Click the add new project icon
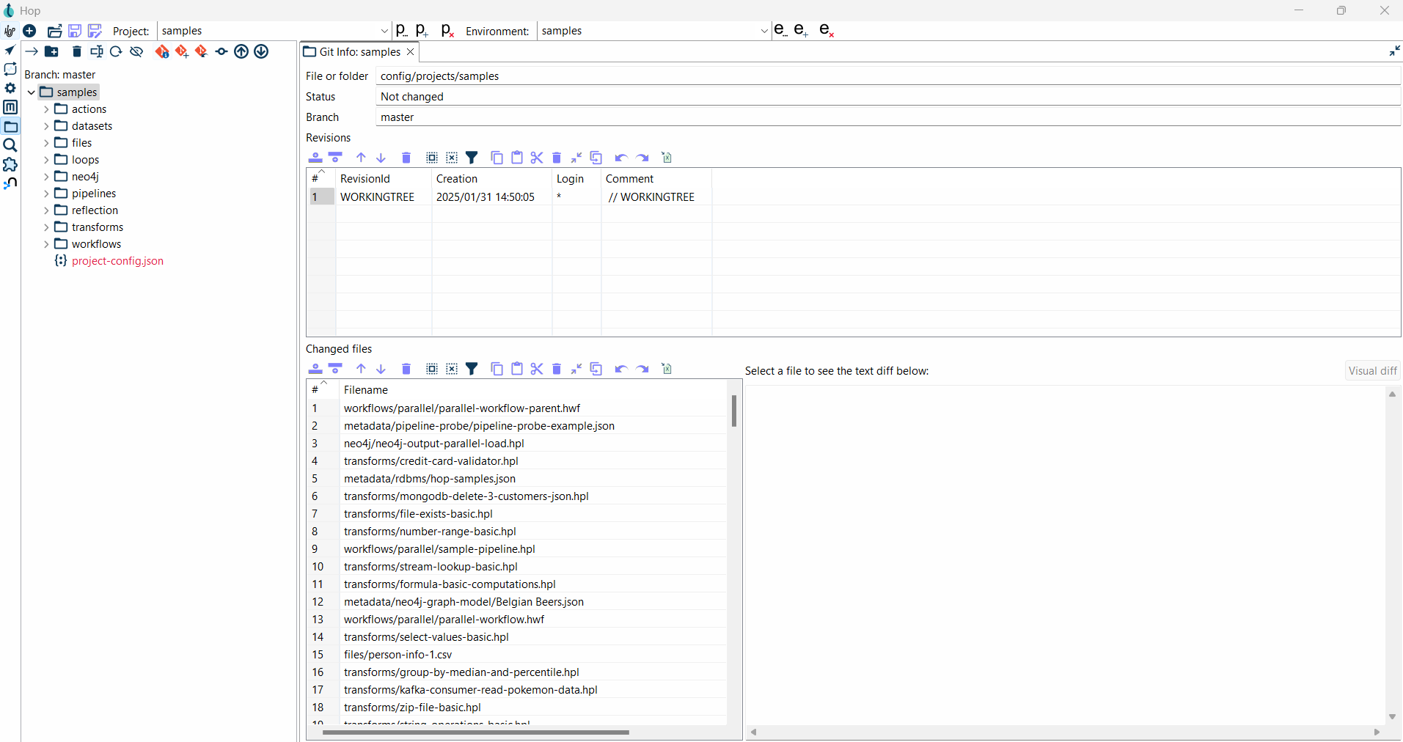The width and height of the screenshot is (1403, 742). pos(422,30)
